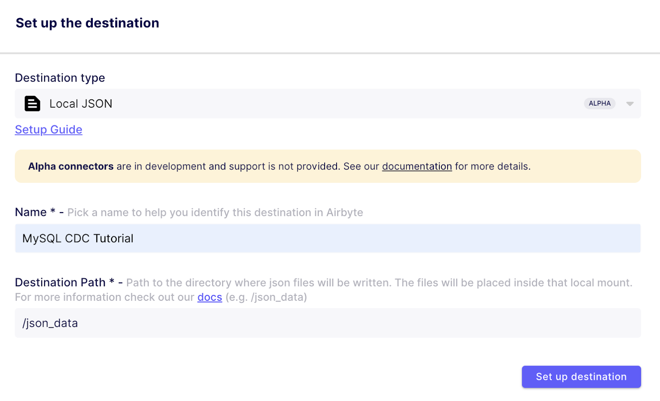The width and height of the screenshot is (660, 401).
Task: Click the "for more details" text in banner
Action: [x=493, y=166]
